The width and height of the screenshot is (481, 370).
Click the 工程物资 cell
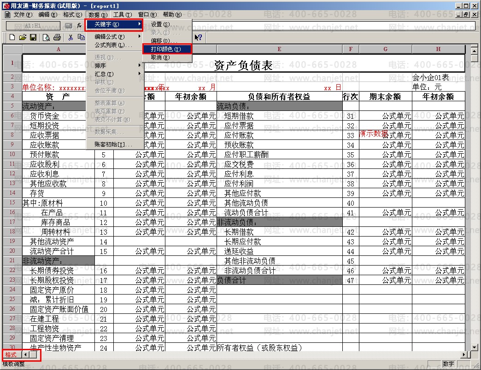59,329
